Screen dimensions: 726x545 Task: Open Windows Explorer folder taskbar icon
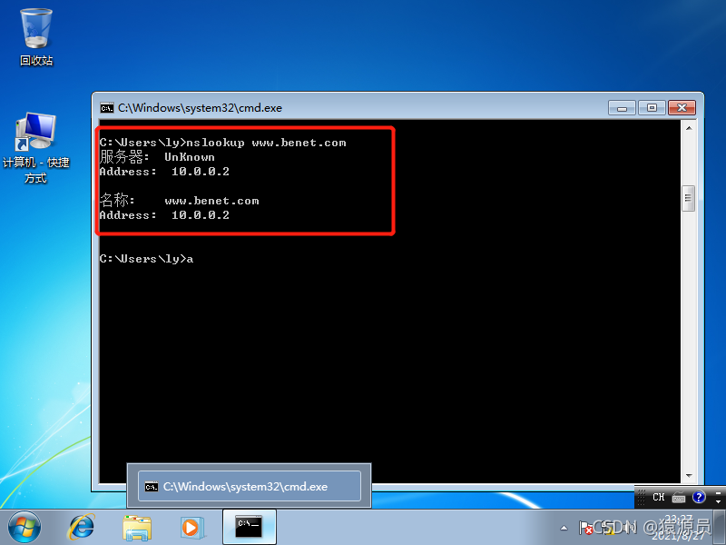pyautogui.click(x=137, y=528)
